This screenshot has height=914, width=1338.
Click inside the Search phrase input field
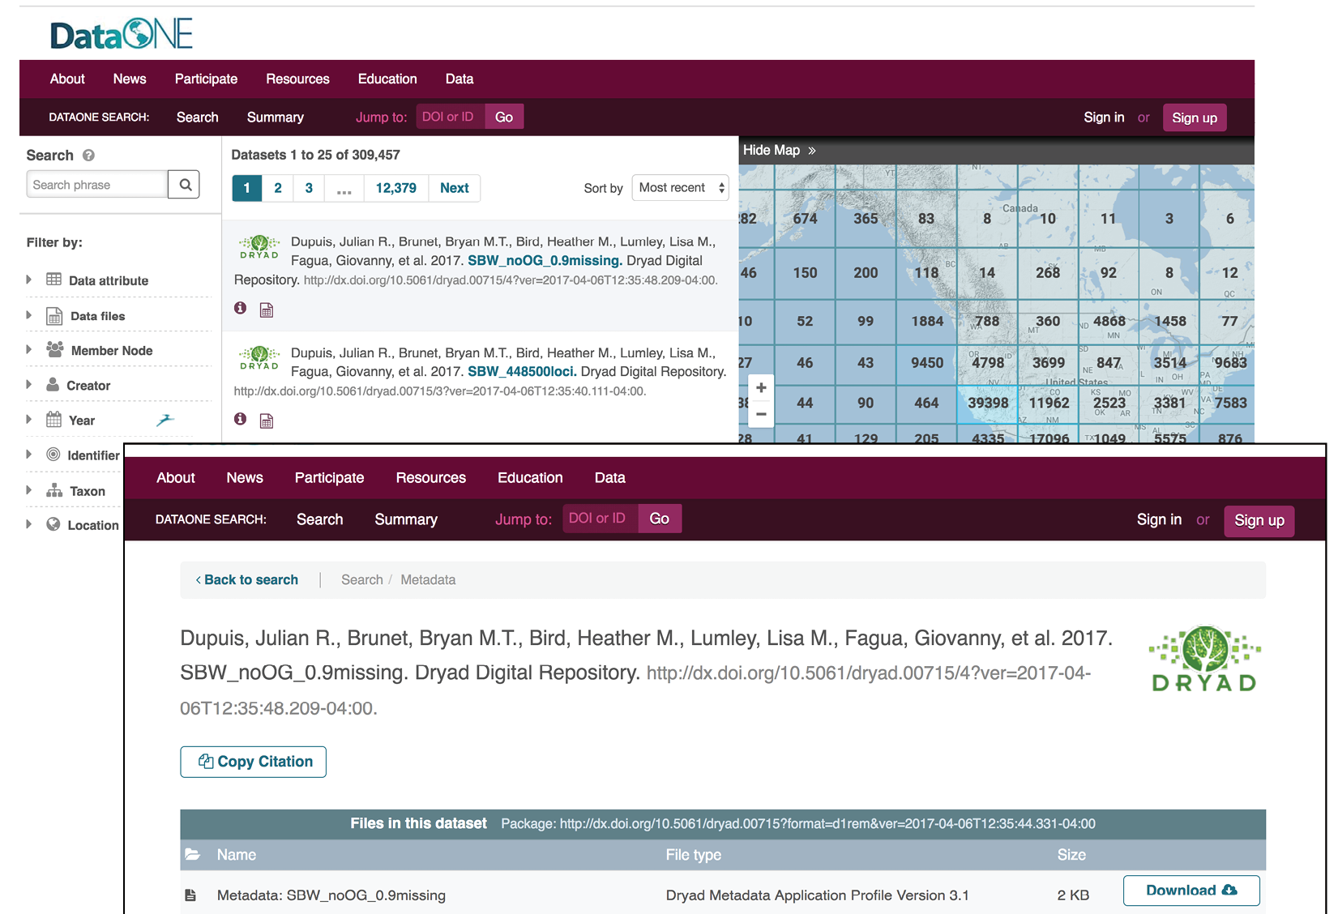(x=96, y=184)
